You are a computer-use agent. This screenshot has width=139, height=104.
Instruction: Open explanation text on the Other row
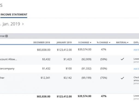[x=136, y=79]
